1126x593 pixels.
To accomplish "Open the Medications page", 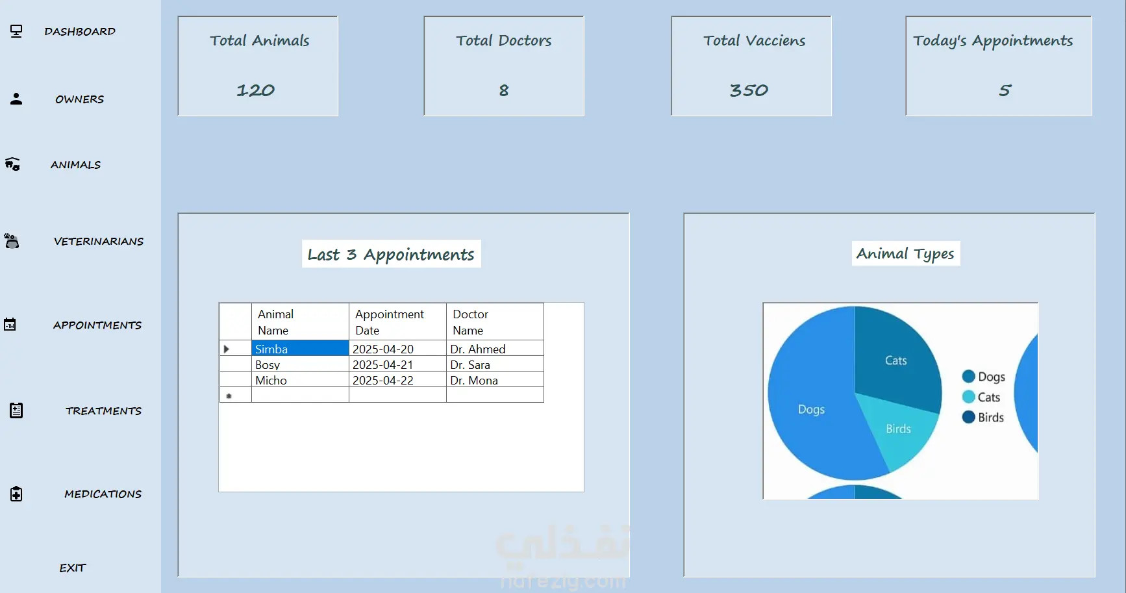I will pyautogui.click(x=103, y=494).
